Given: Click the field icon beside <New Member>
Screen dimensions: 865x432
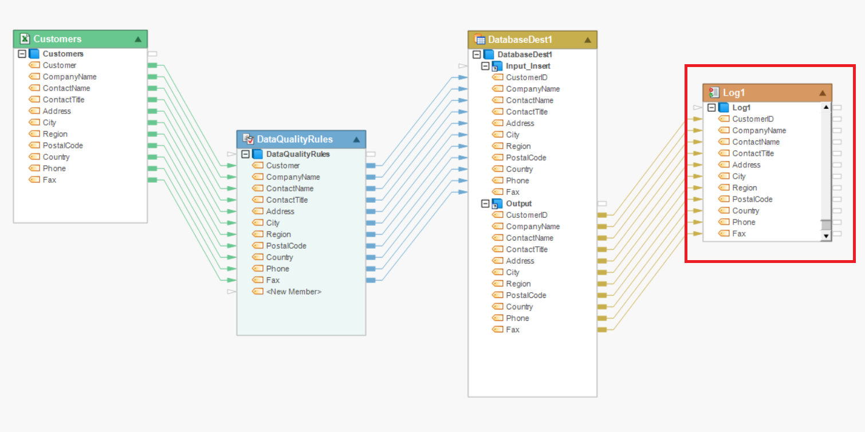Looking at the screenshot, I should [258, 292].
